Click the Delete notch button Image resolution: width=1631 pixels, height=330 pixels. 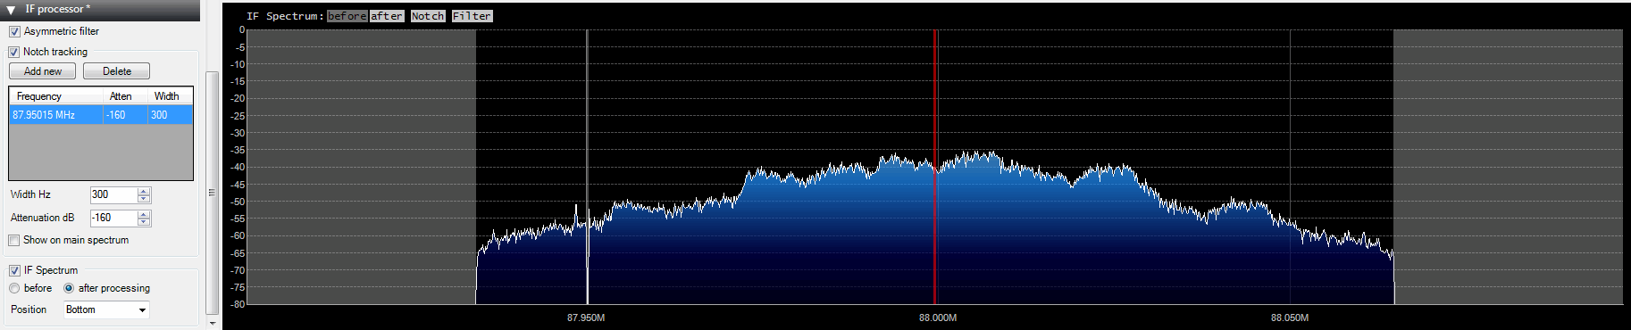point(116,71)
